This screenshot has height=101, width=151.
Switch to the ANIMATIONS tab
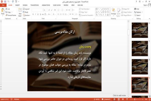[x=46, y=5]
